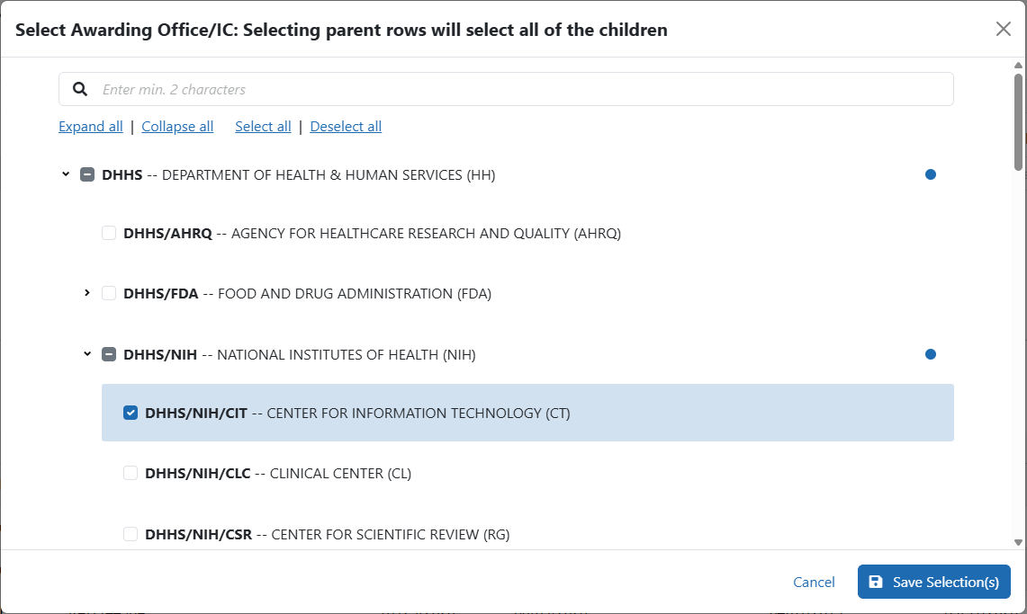Check the DHHS/FDA checkbox
Image resolution: width=1027 pixels, height=614 pixels.
click(x=109, y=293)
